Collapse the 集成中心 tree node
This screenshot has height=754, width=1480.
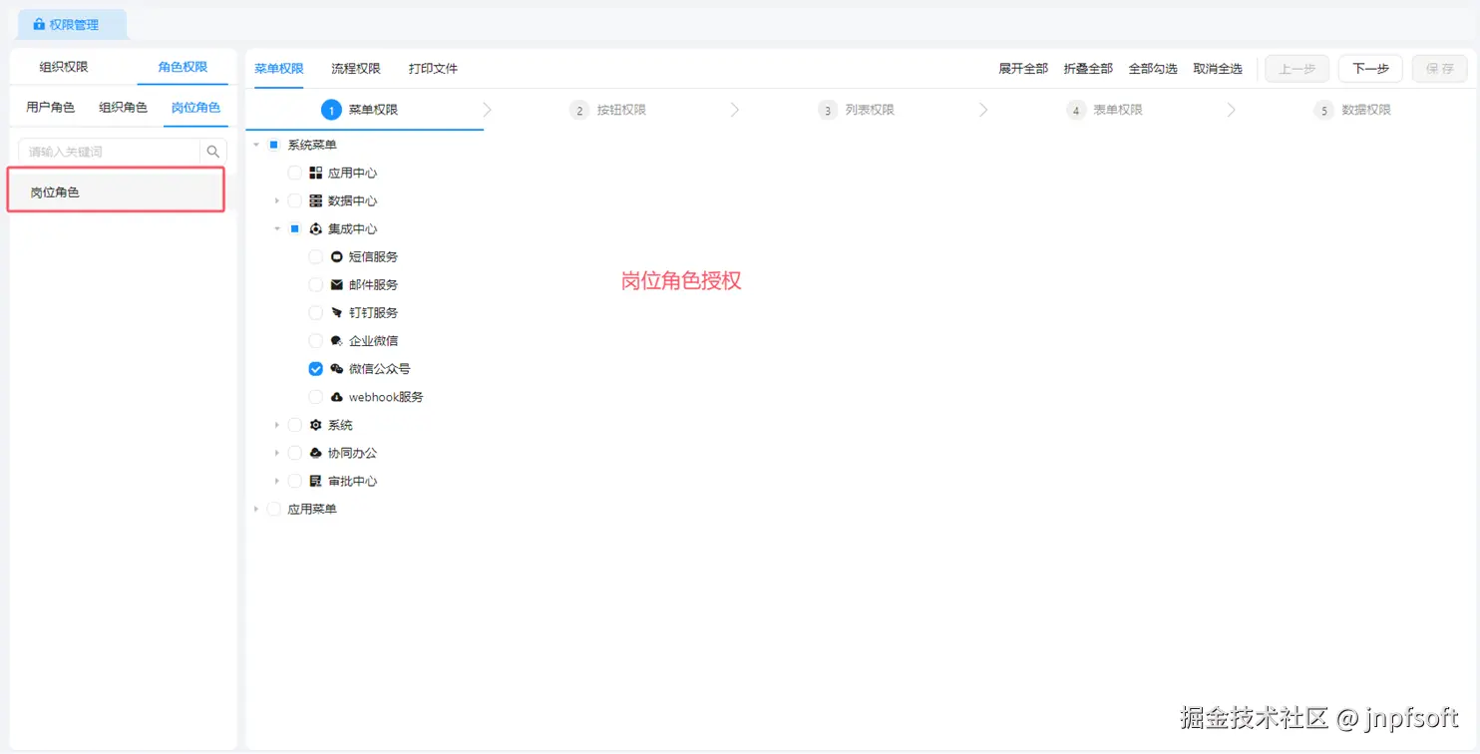pos(277,228)
